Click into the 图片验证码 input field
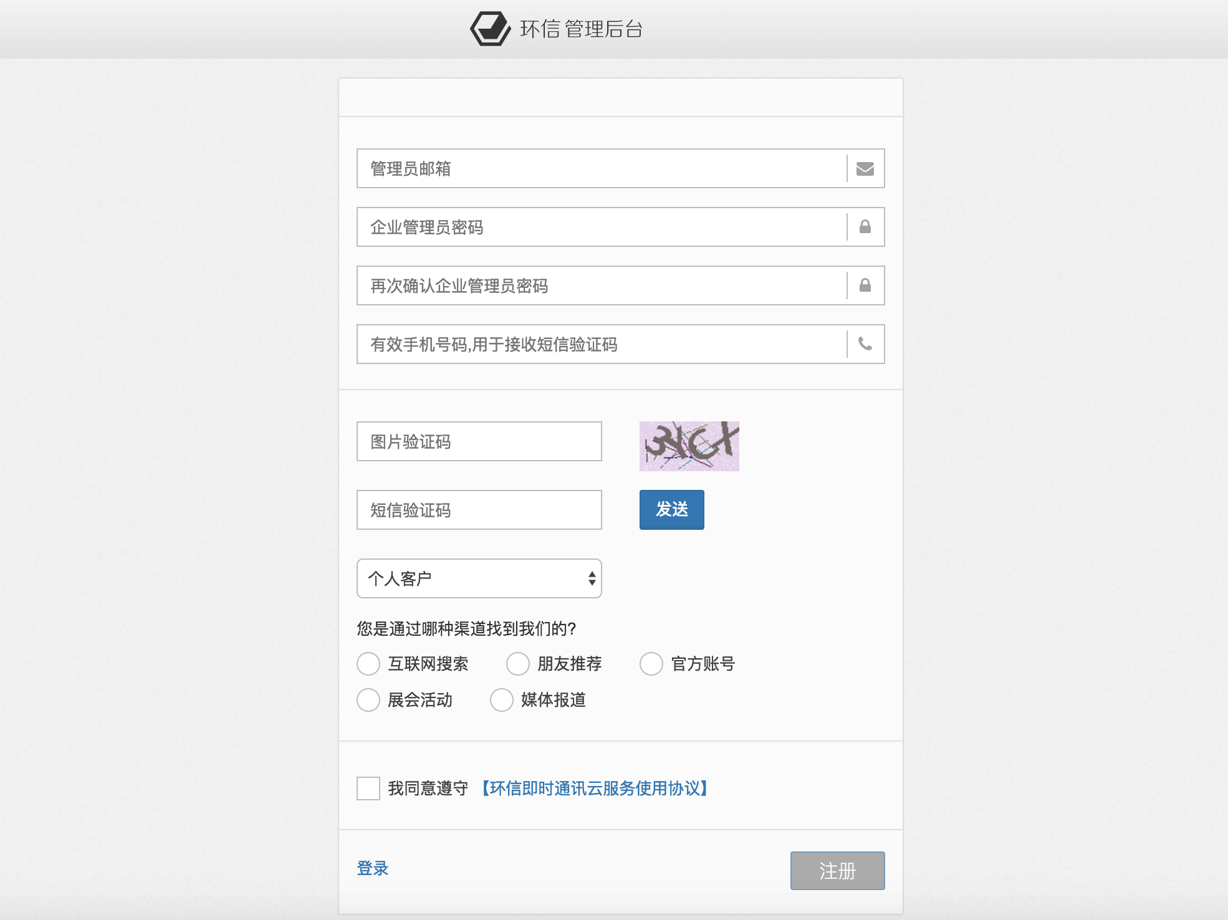The width and height of the screenshot is (1228, 920). [479, 442]
